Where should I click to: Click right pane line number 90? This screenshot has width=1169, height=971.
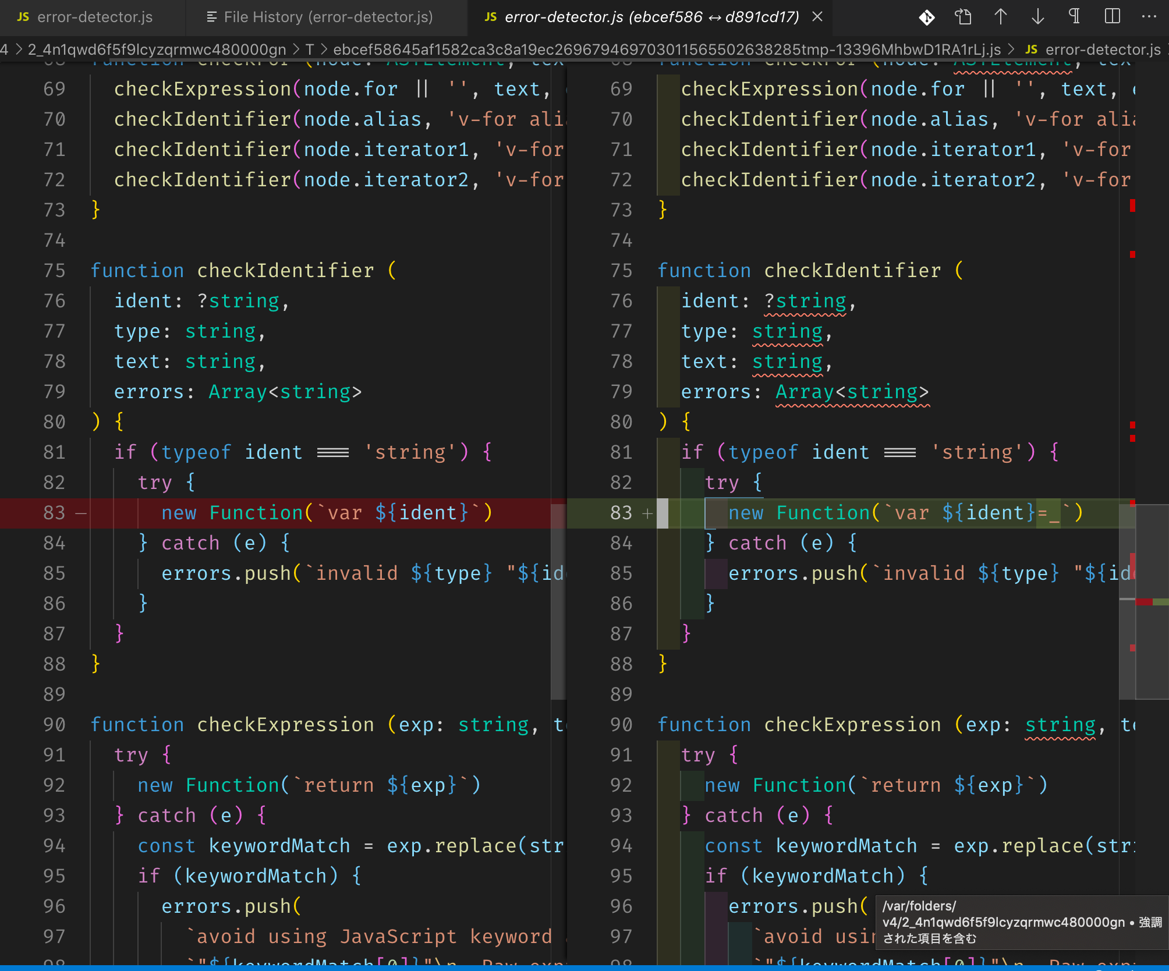(x=621, y=725)
